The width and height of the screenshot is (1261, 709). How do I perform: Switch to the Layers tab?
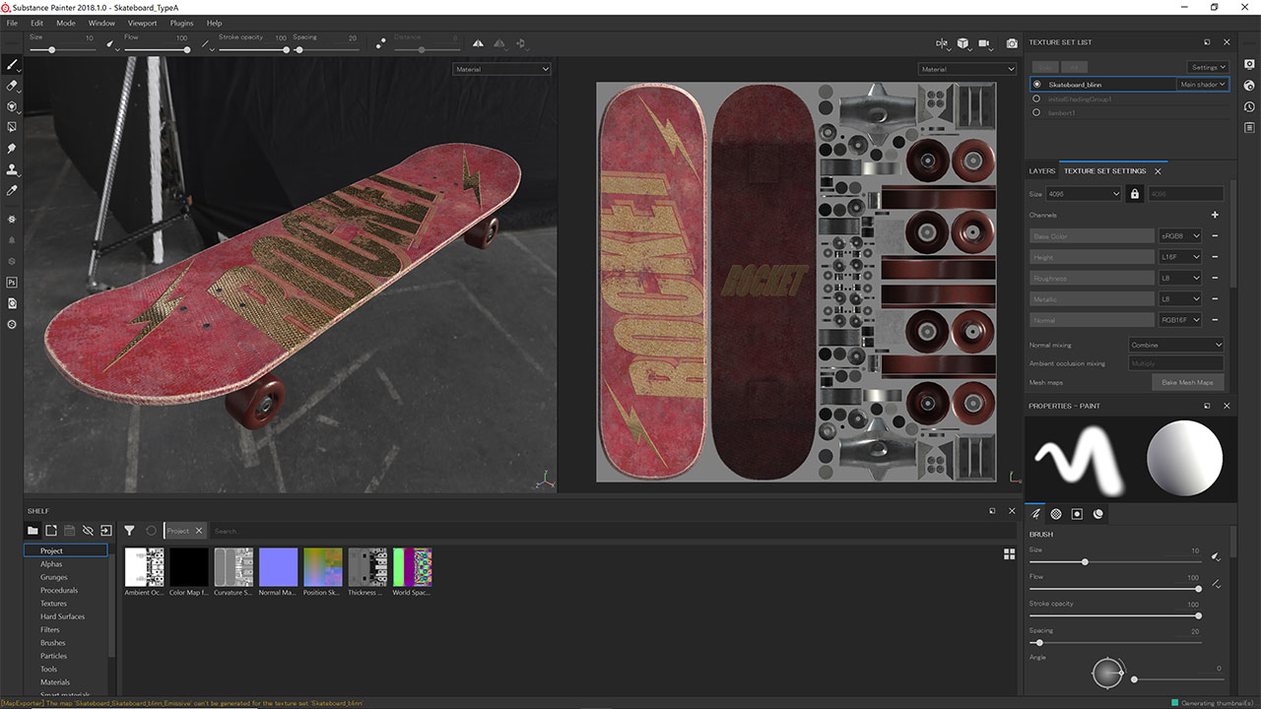pyautogui.click(x=1042, y=170)
